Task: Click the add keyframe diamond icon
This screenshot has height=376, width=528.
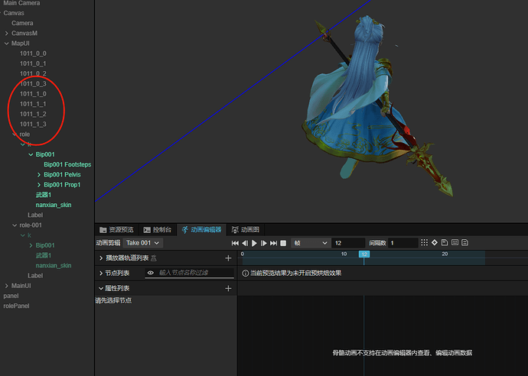Action: pyautogui.click(x=435, y=243)
